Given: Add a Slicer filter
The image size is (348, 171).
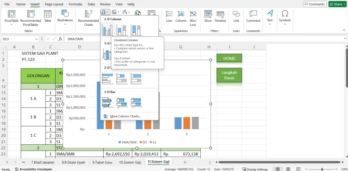Looking at the screenshot, I should click(x=208, y=16).
